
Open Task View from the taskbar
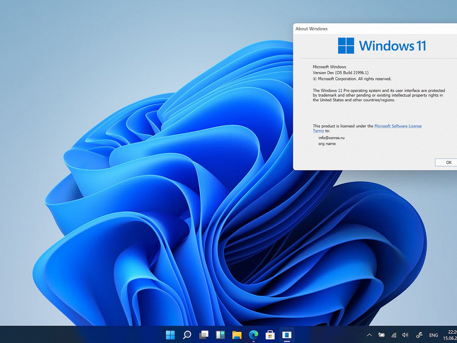pos(203,335)
